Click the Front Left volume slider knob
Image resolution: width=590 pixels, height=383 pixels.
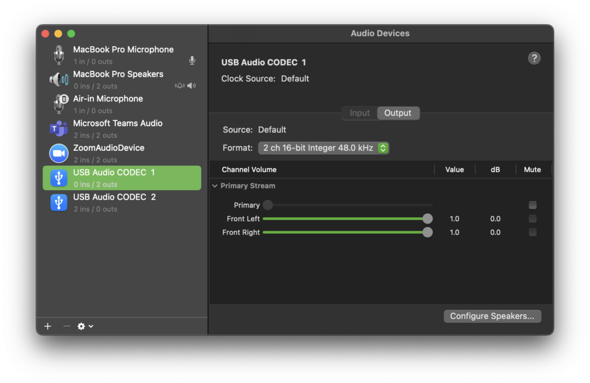[427, 219]
